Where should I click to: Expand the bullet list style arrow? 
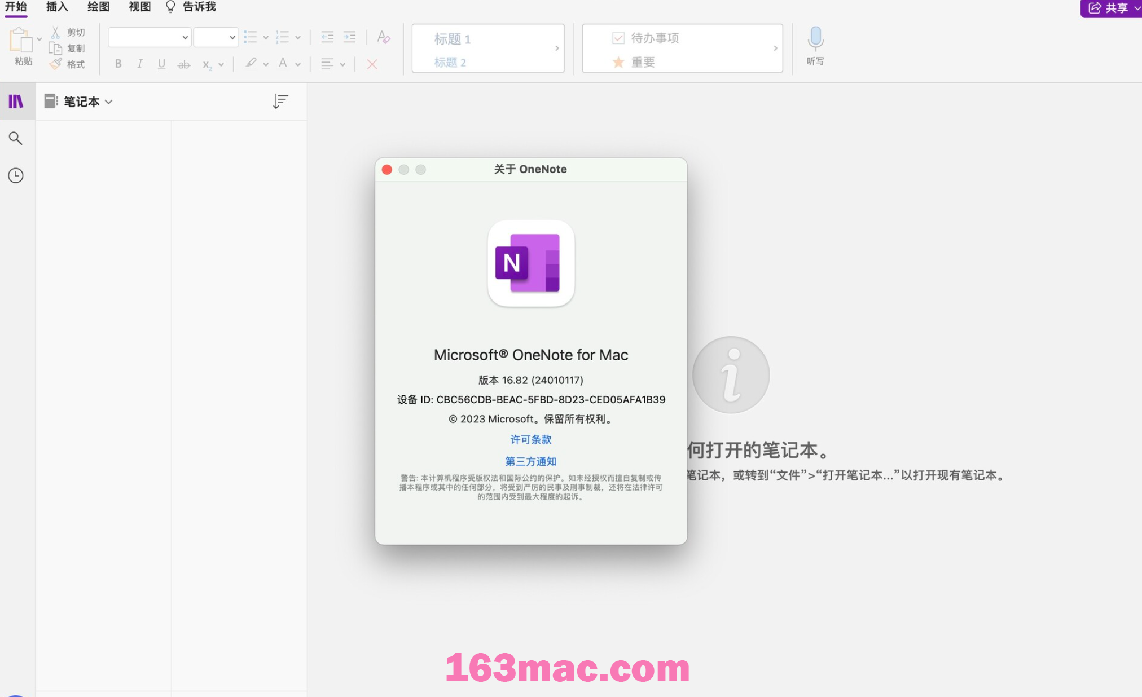(x=266, y=38)
